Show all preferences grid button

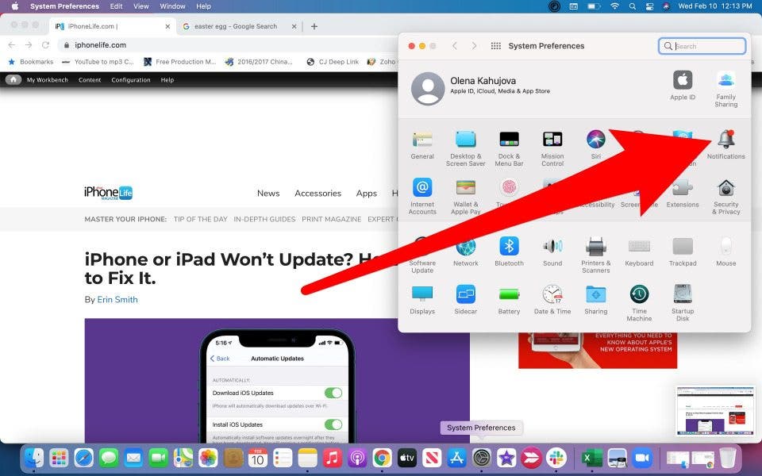coord(496,46)
